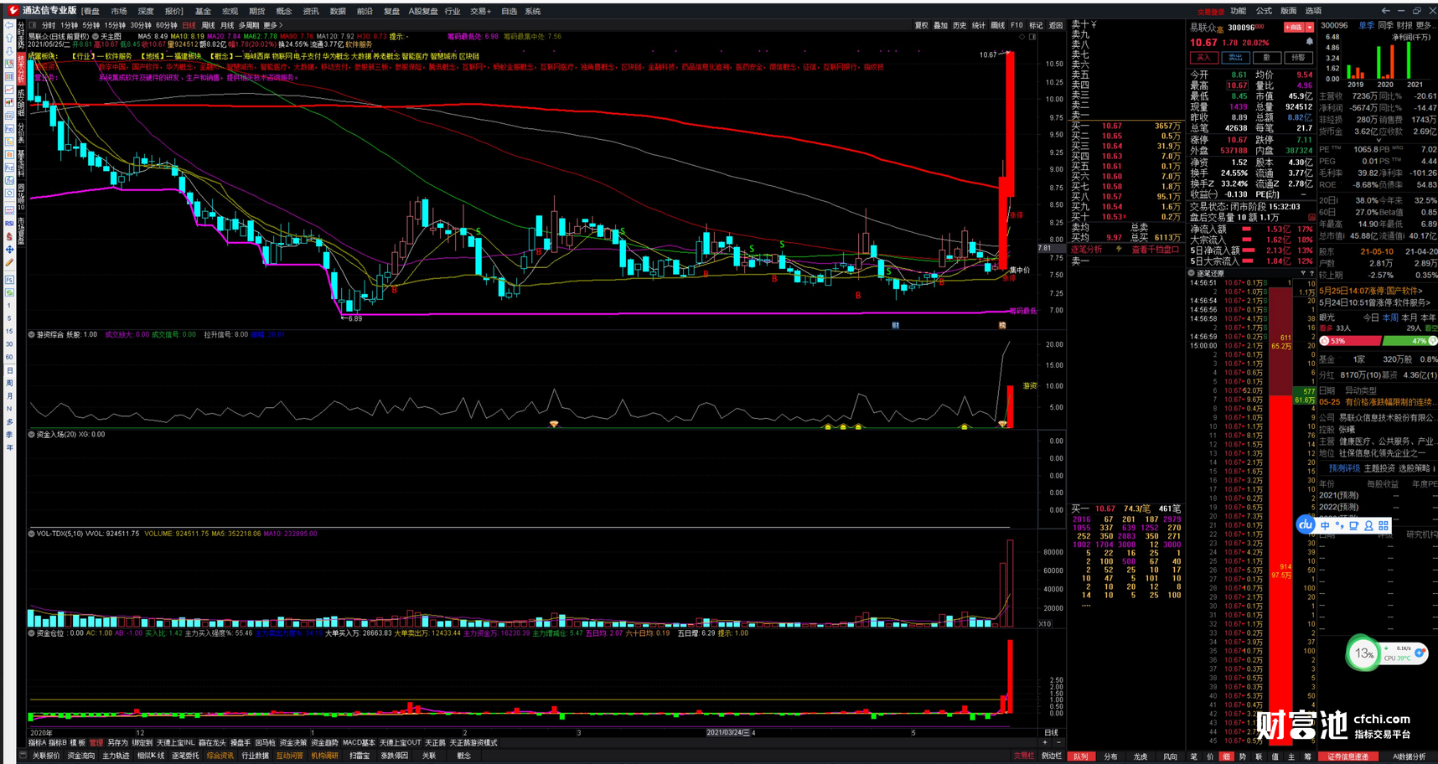Select the MACD基本 indicator tab

pyautogui.click(x=359, y=742)
